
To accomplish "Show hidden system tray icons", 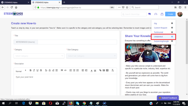I will click(x=162, y=103).
